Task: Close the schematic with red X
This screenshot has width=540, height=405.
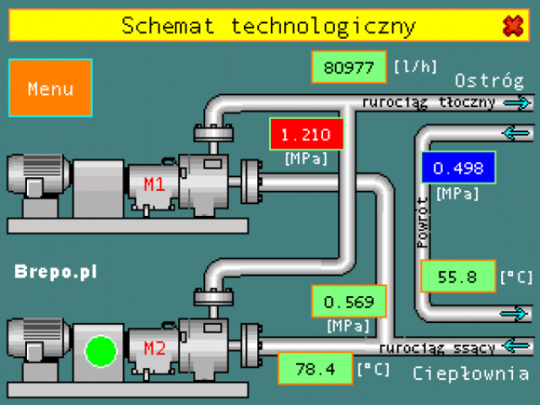Action: (x=513, y=26)
